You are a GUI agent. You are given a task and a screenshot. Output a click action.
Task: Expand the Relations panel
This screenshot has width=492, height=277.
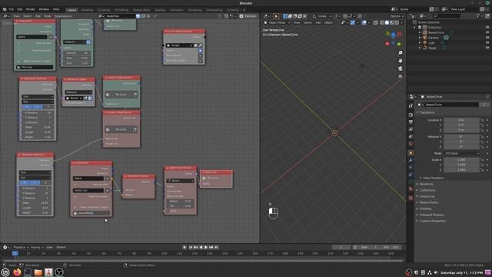point(425,184)
